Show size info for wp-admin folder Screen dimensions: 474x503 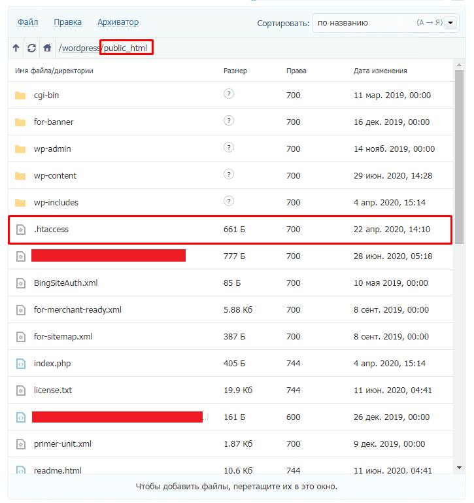[229, 148]
